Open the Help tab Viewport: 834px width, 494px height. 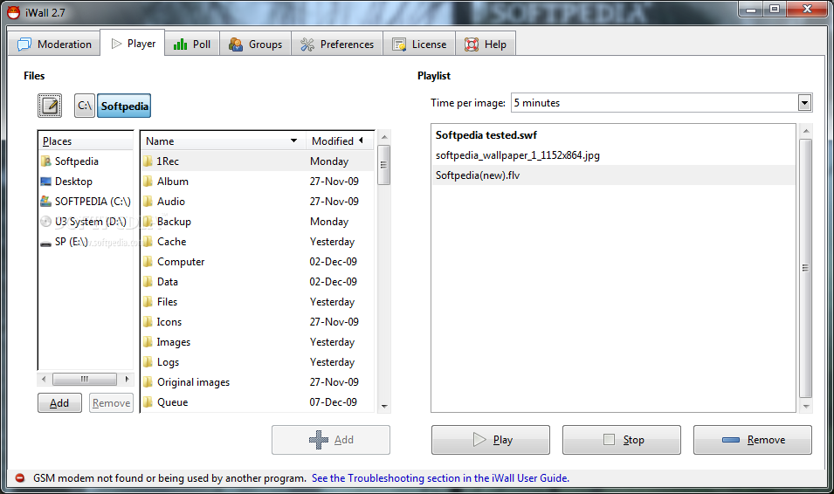pyautogui.click(x=485, y=45)
